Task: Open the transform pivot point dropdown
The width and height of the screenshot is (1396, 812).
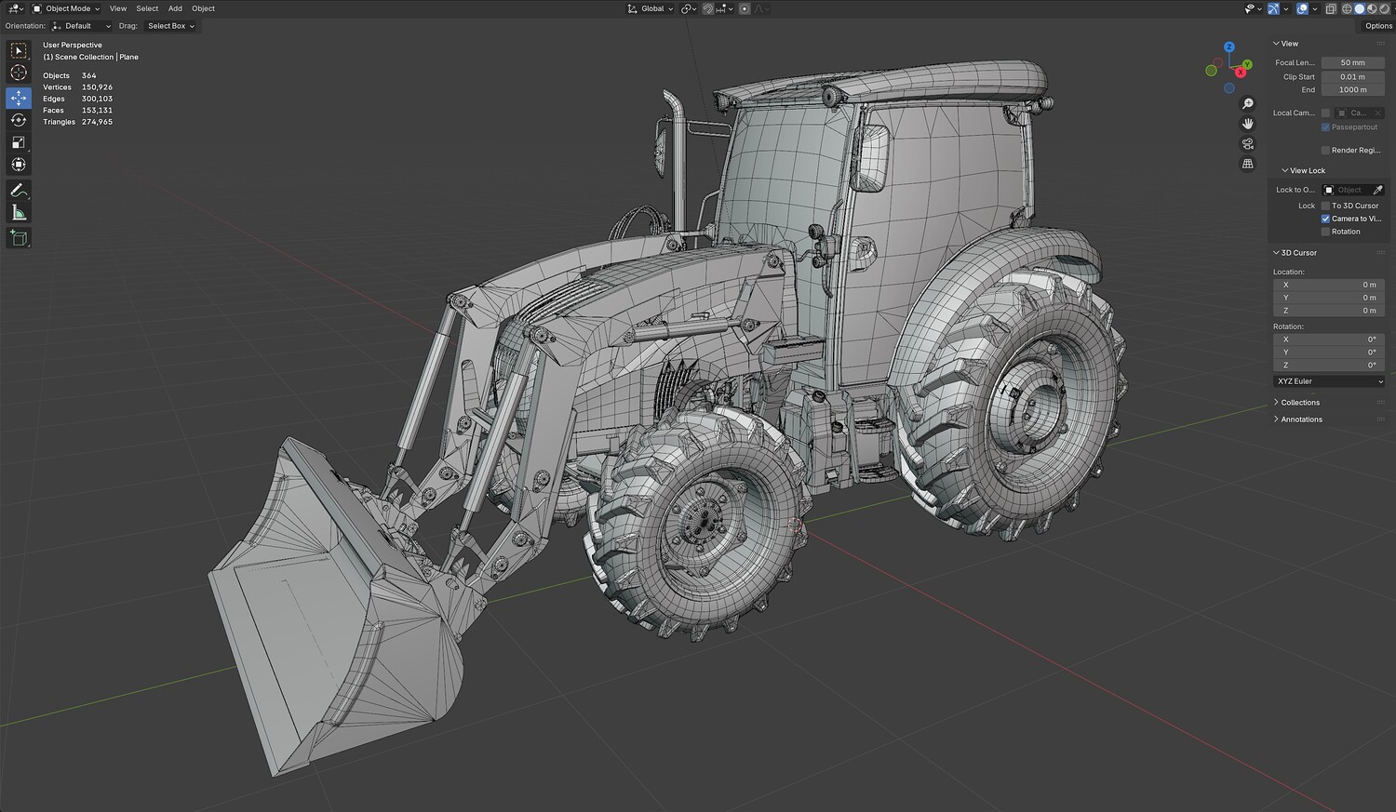Action: click(689, 8)
